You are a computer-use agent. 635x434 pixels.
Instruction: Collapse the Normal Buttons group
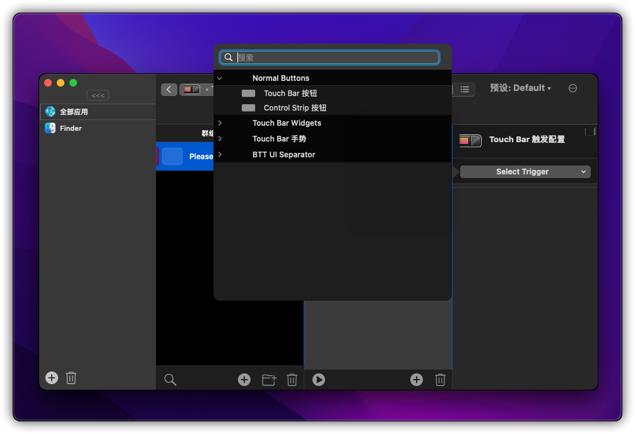[220, 78]
